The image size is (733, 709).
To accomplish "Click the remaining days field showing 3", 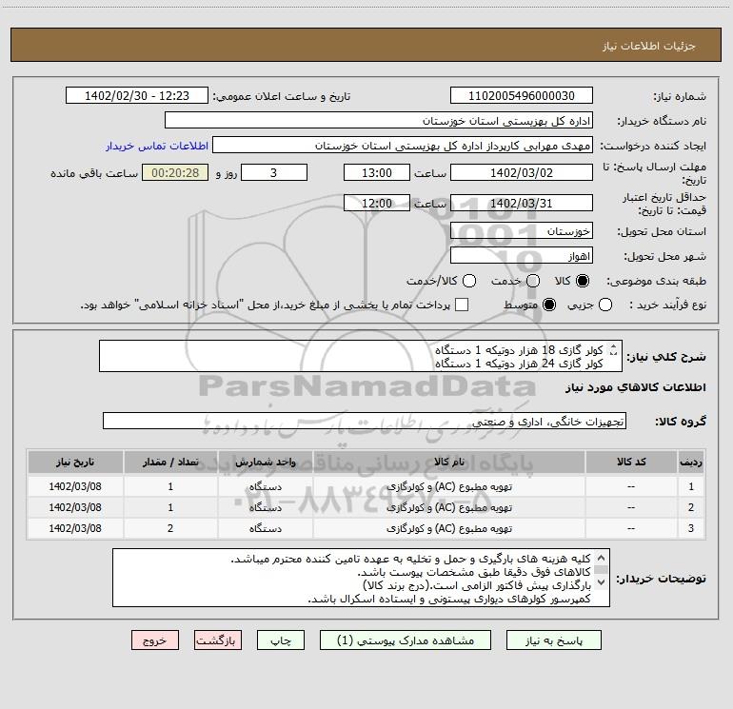I will [x=274, y=172].
